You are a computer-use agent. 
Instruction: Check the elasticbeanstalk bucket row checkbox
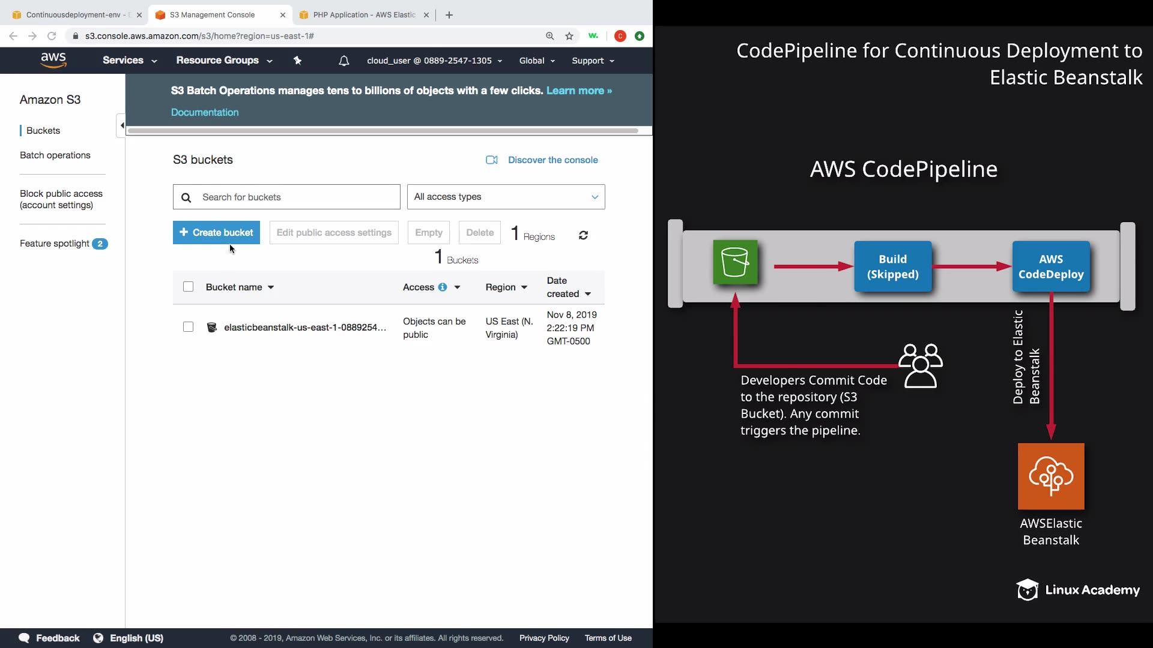[x=188, y=327]
